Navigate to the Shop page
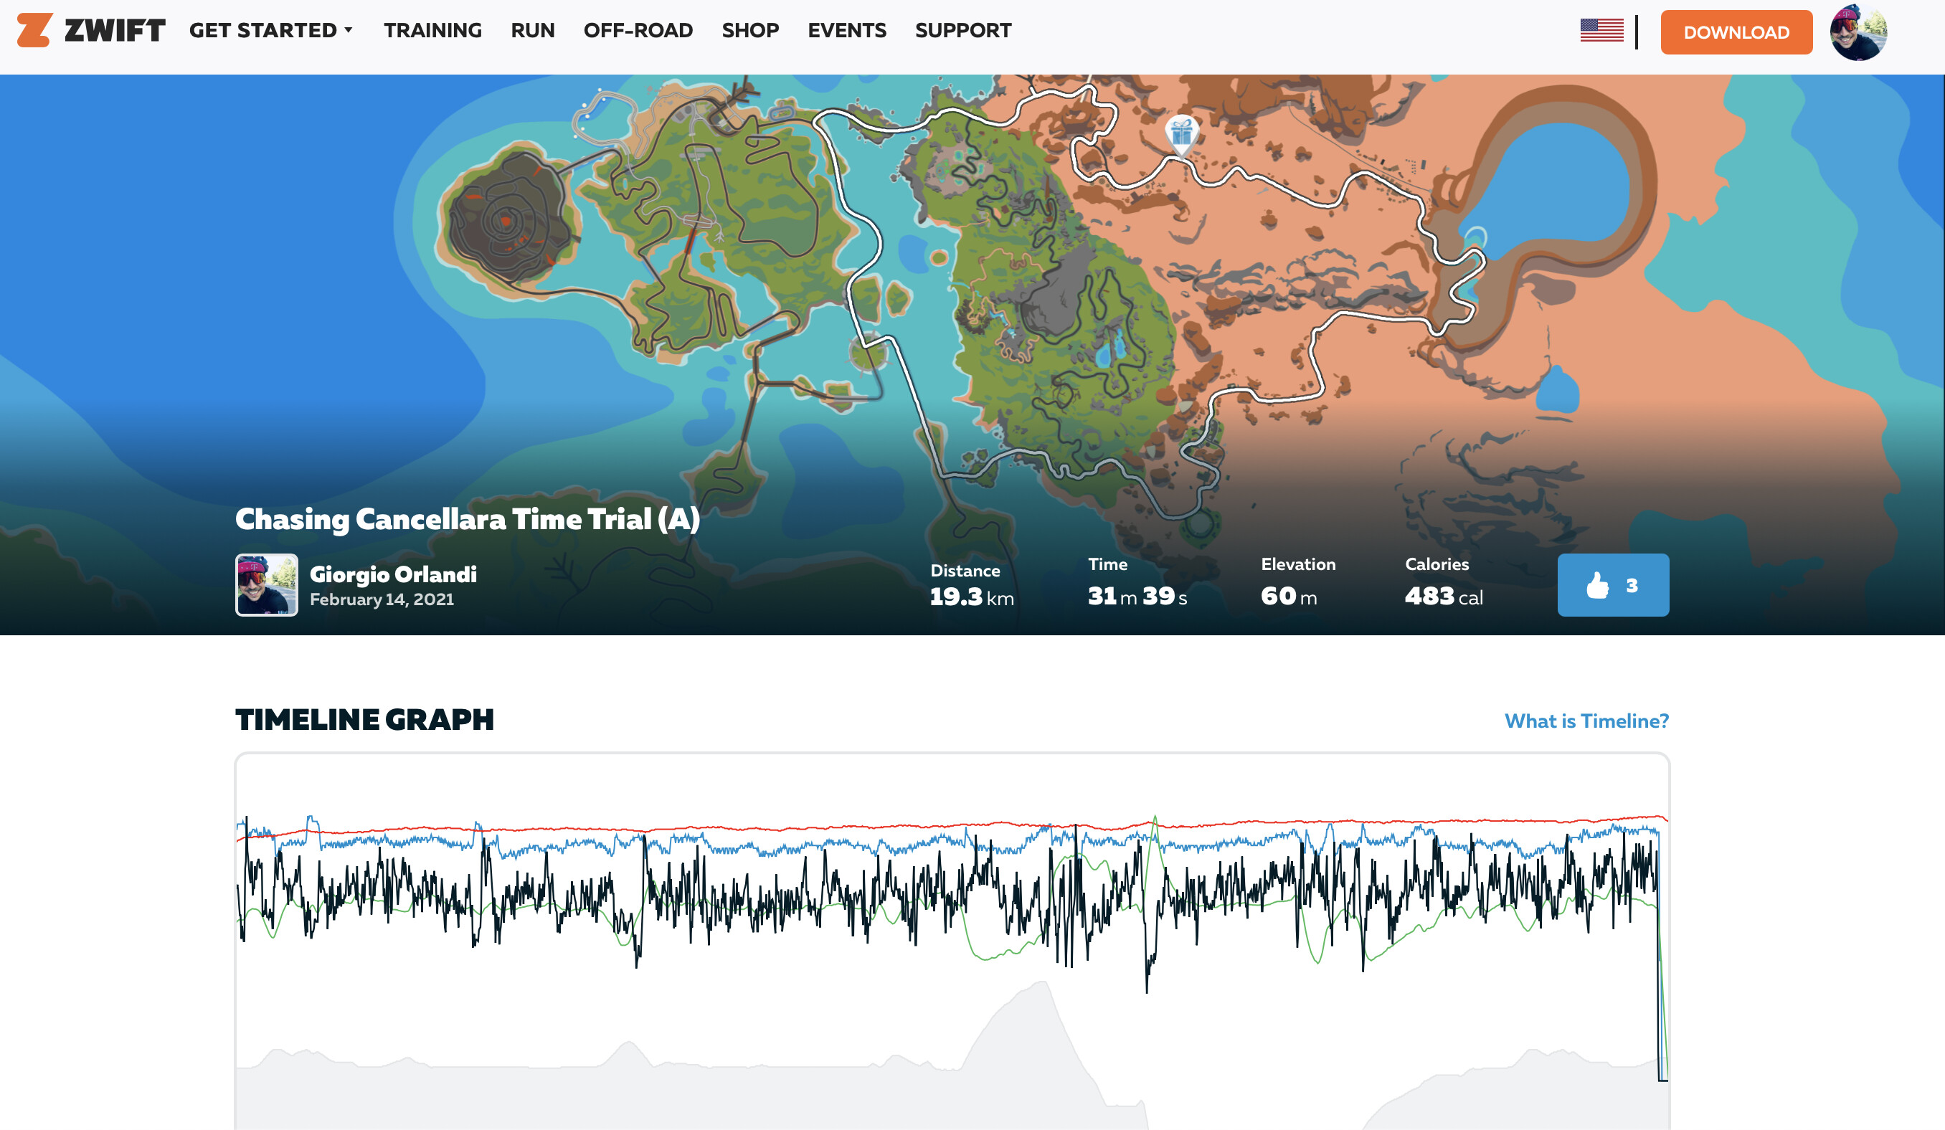Viewport: 1945px width, 1130px height. click(x=749, y=30)
